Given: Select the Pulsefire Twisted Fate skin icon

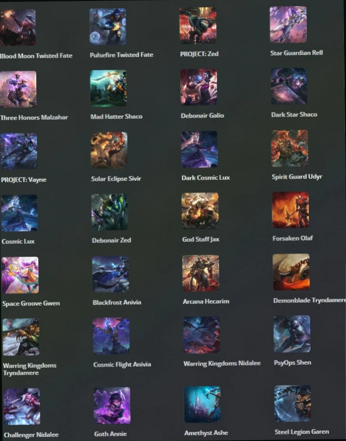Looking at the screenshot, I should click(108, 26).
